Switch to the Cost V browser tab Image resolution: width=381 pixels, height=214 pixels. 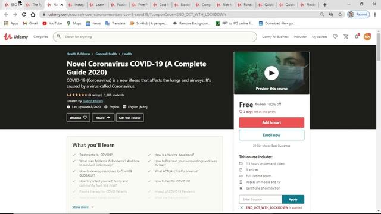161,5
